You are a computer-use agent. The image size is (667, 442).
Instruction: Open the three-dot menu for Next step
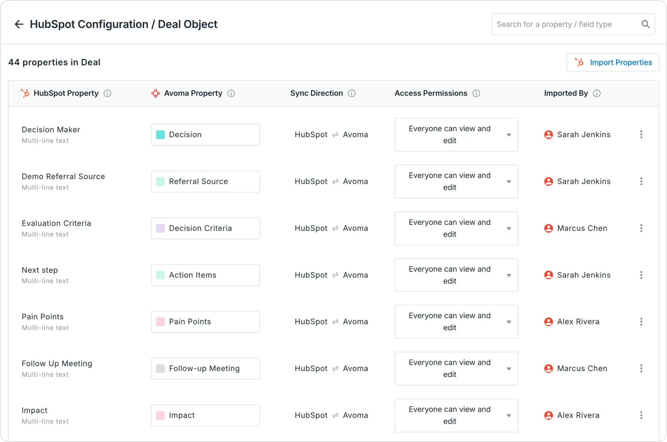(x=641, y=275)
